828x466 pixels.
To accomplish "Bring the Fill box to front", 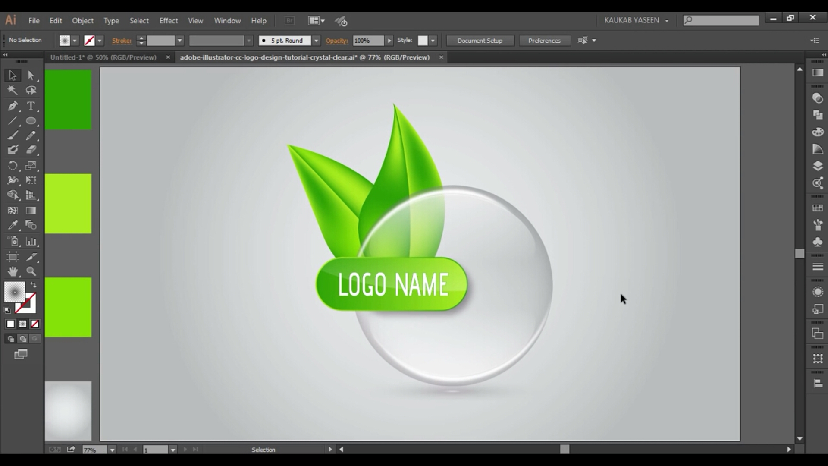I will coord(14,292).
